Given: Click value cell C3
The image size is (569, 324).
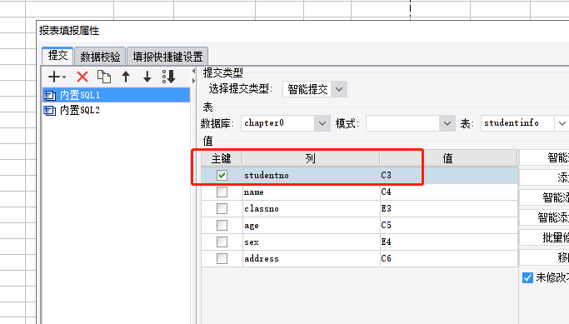Looking at the screenshot, I should click(x=449, y=175).
